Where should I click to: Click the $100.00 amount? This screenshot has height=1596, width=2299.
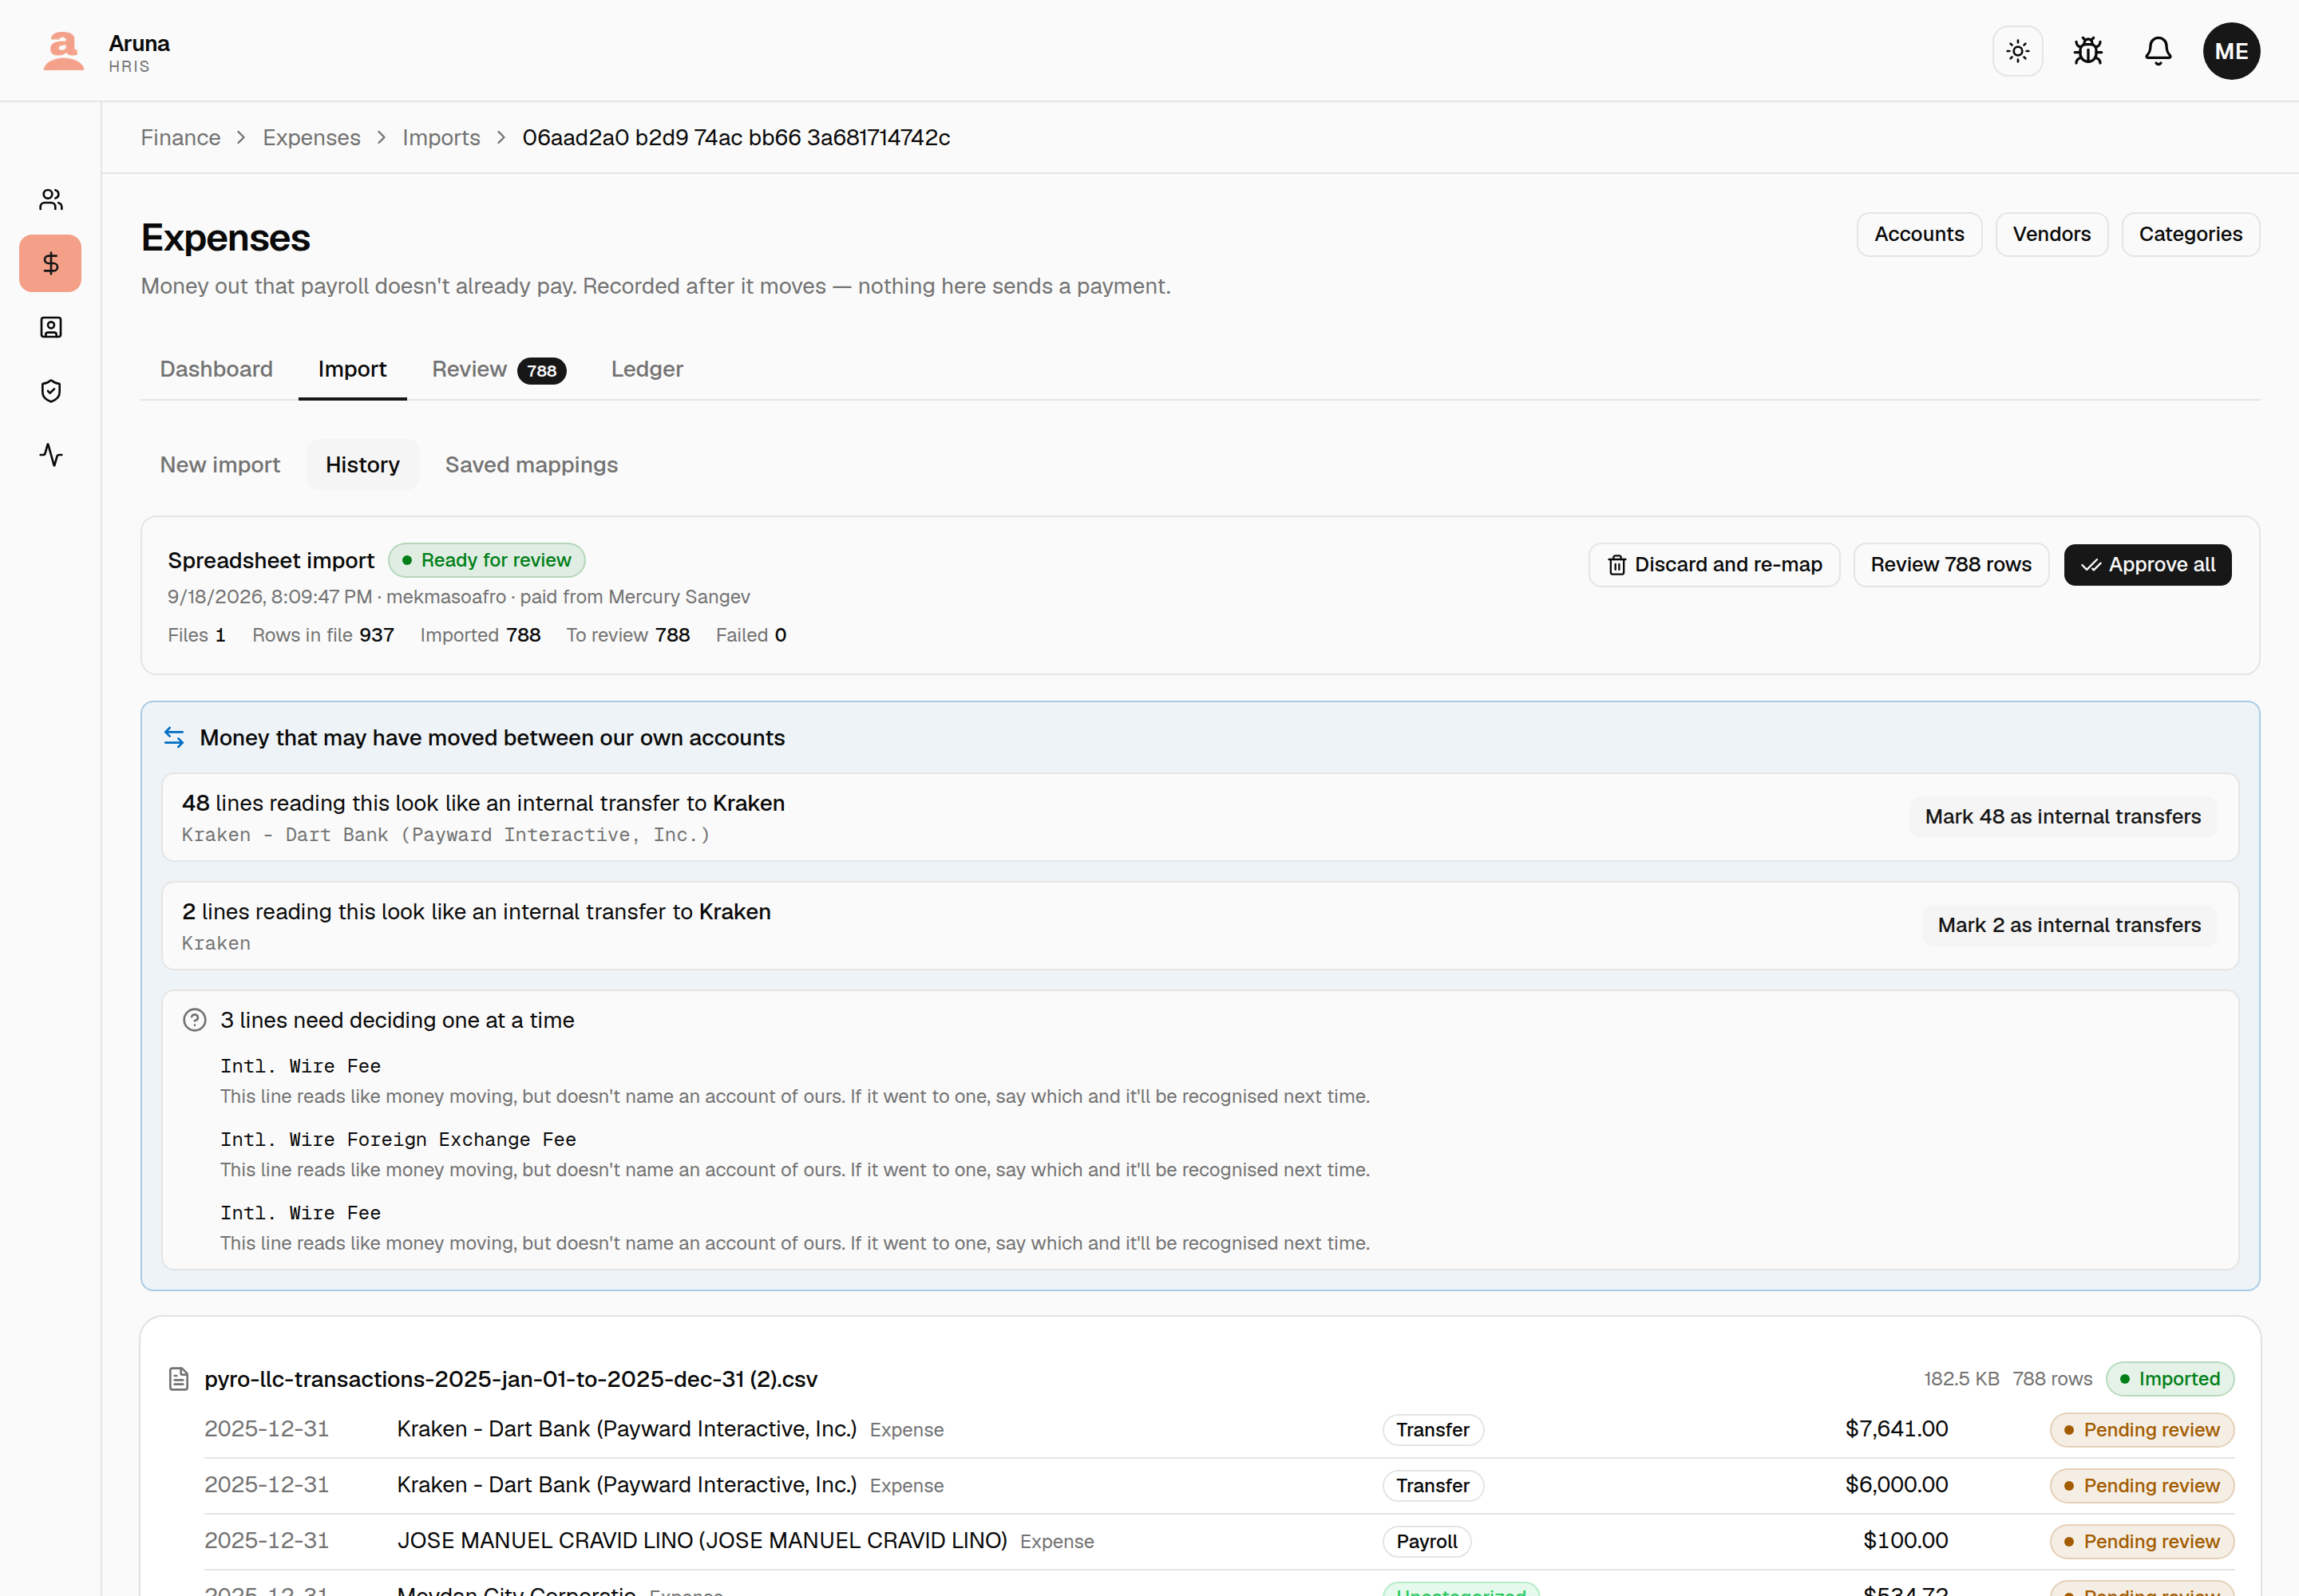[x=1905, y=1541]
